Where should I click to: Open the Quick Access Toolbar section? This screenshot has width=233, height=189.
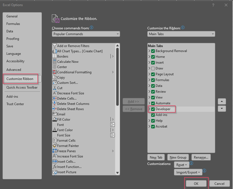[x=22, y=87]
